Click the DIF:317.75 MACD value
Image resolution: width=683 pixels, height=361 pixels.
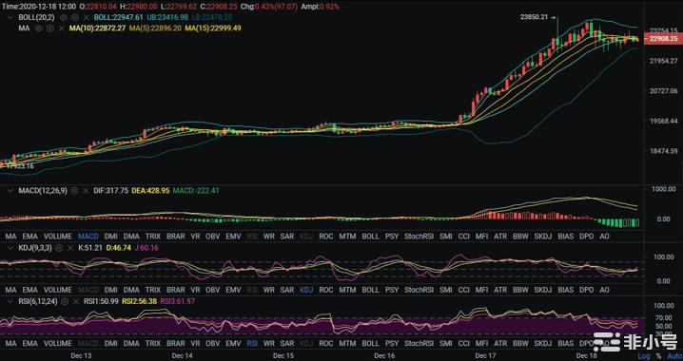tap(110, 191)
